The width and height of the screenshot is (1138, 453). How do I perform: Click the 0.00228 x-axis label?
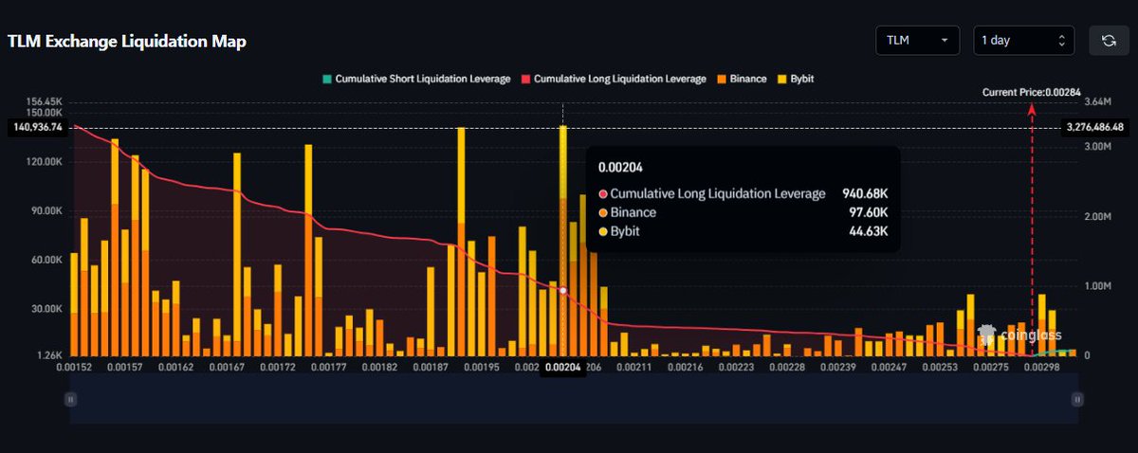click(786, 366)
